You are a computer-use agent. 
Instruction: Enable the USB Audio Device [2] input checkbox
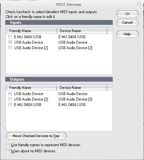pyautogui.click(x=10, y=48)
